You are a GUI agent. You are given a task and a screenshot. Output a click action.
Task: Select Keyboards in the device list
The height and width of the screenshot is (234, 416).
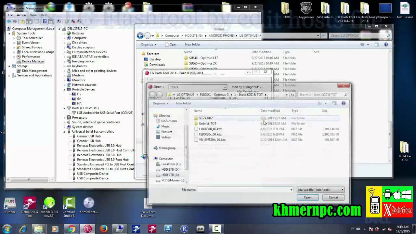[79, 66]
